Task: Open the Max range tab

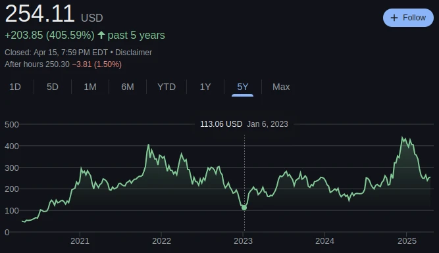Action: 281,87
